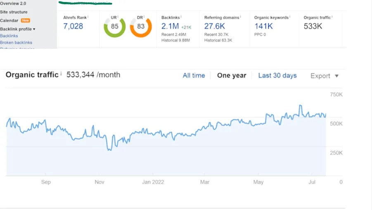Click the 27.6K referring domains number

tap(215, 26)
